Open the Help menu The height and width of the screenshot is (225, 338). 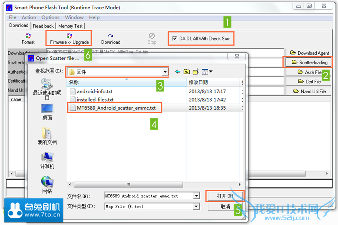pyautogui.click(x=94, y=17)
